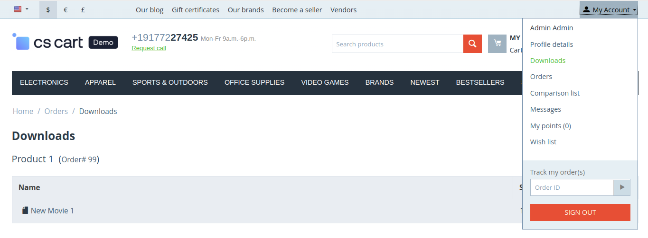This screenshot has height=238, width=648.
Task: Open the Vendors page
Action: [343, 10]
